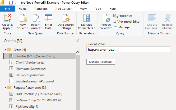
Task: Select the StartTimestamp parameter
Action: 39,94
